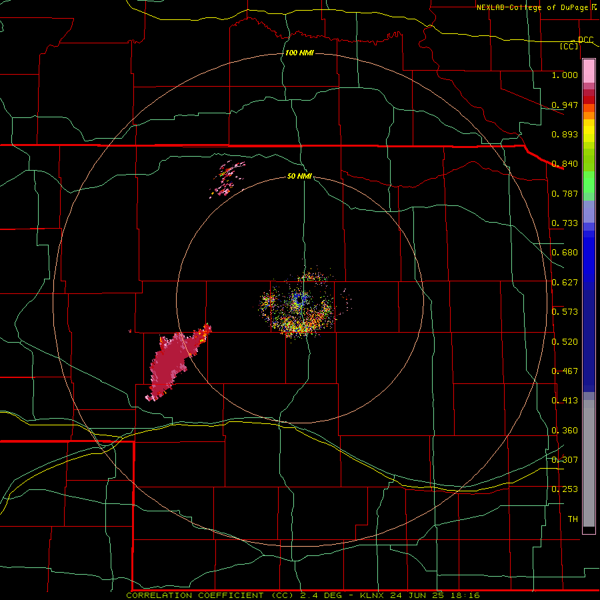600x600 pixels.
Task: Click the 0.253 scale value
Action: pos(565,489)
